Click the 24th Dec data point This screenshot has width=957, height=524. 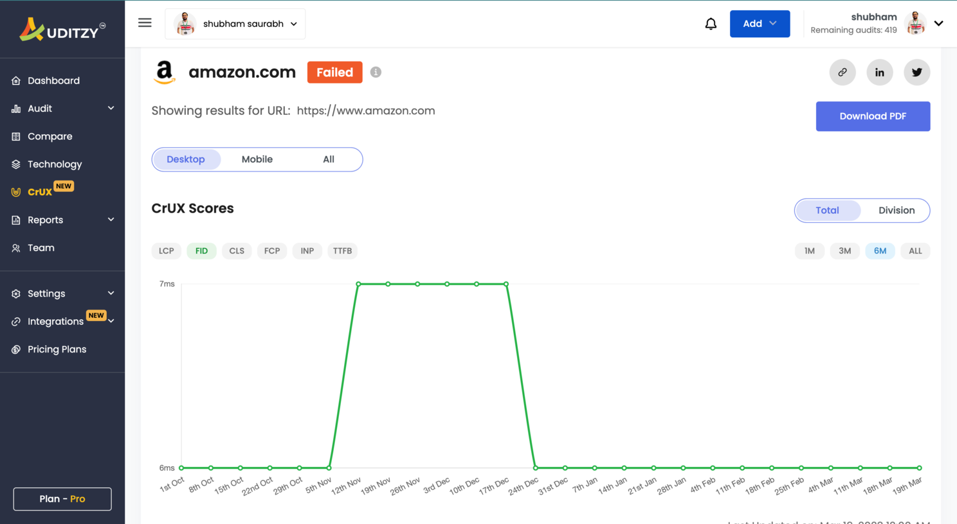pos(536,468)
